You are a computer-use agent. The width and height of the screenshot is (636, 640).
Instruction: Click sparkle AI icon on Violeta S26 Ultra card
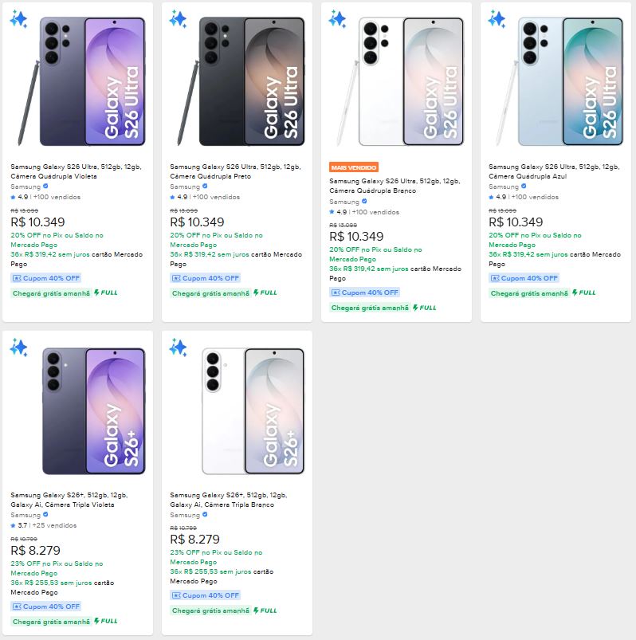pos(18,18)
